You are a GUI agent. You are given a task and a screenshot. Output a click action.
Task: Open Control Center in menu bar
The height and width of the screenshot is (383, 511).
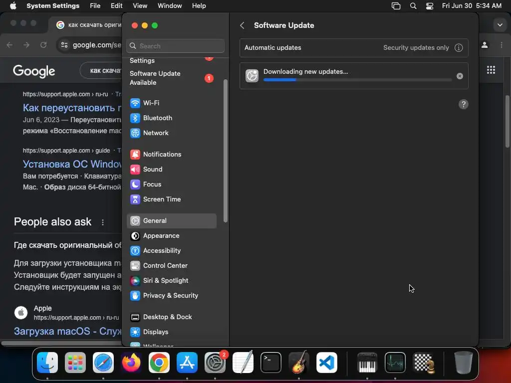430,6
